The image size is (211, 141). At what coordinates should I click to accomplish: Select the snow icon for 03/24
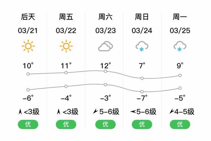[x=142, y=46]
